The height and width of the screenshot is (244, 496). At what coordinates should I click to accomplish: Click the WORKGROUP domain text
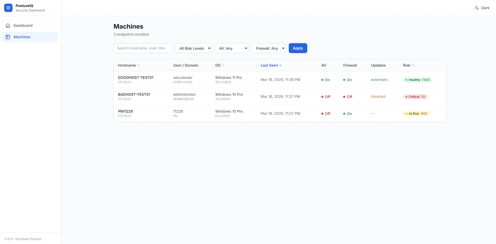[184, 99]
